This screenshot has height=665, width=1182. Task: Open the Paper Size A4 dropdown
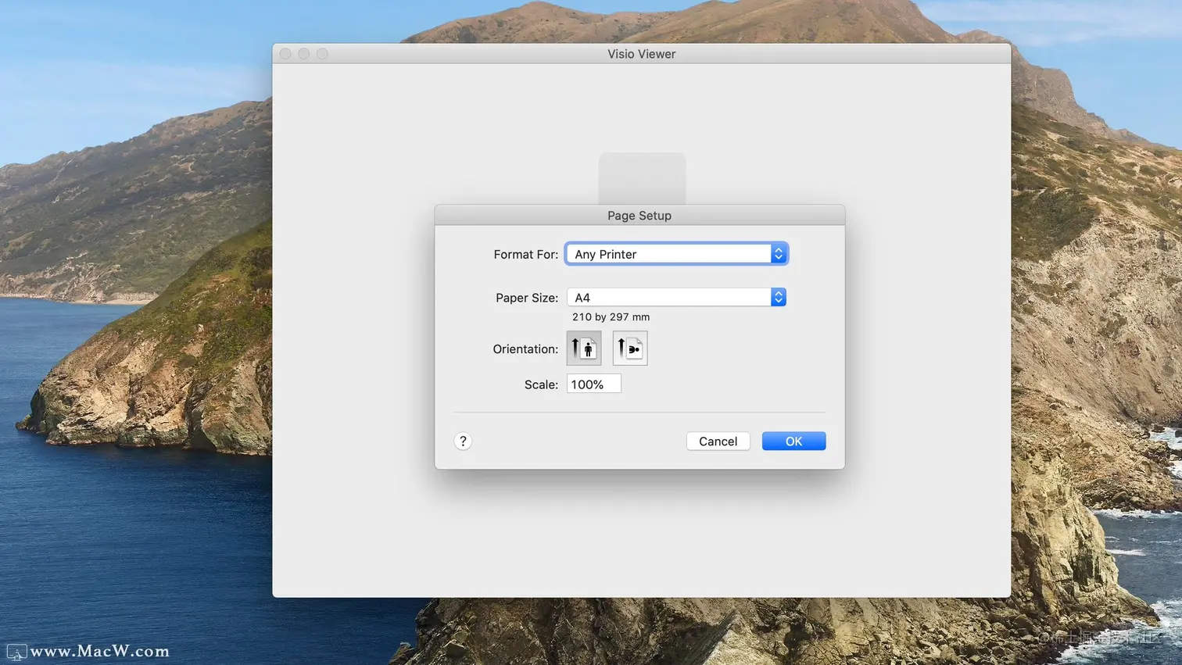676,298
